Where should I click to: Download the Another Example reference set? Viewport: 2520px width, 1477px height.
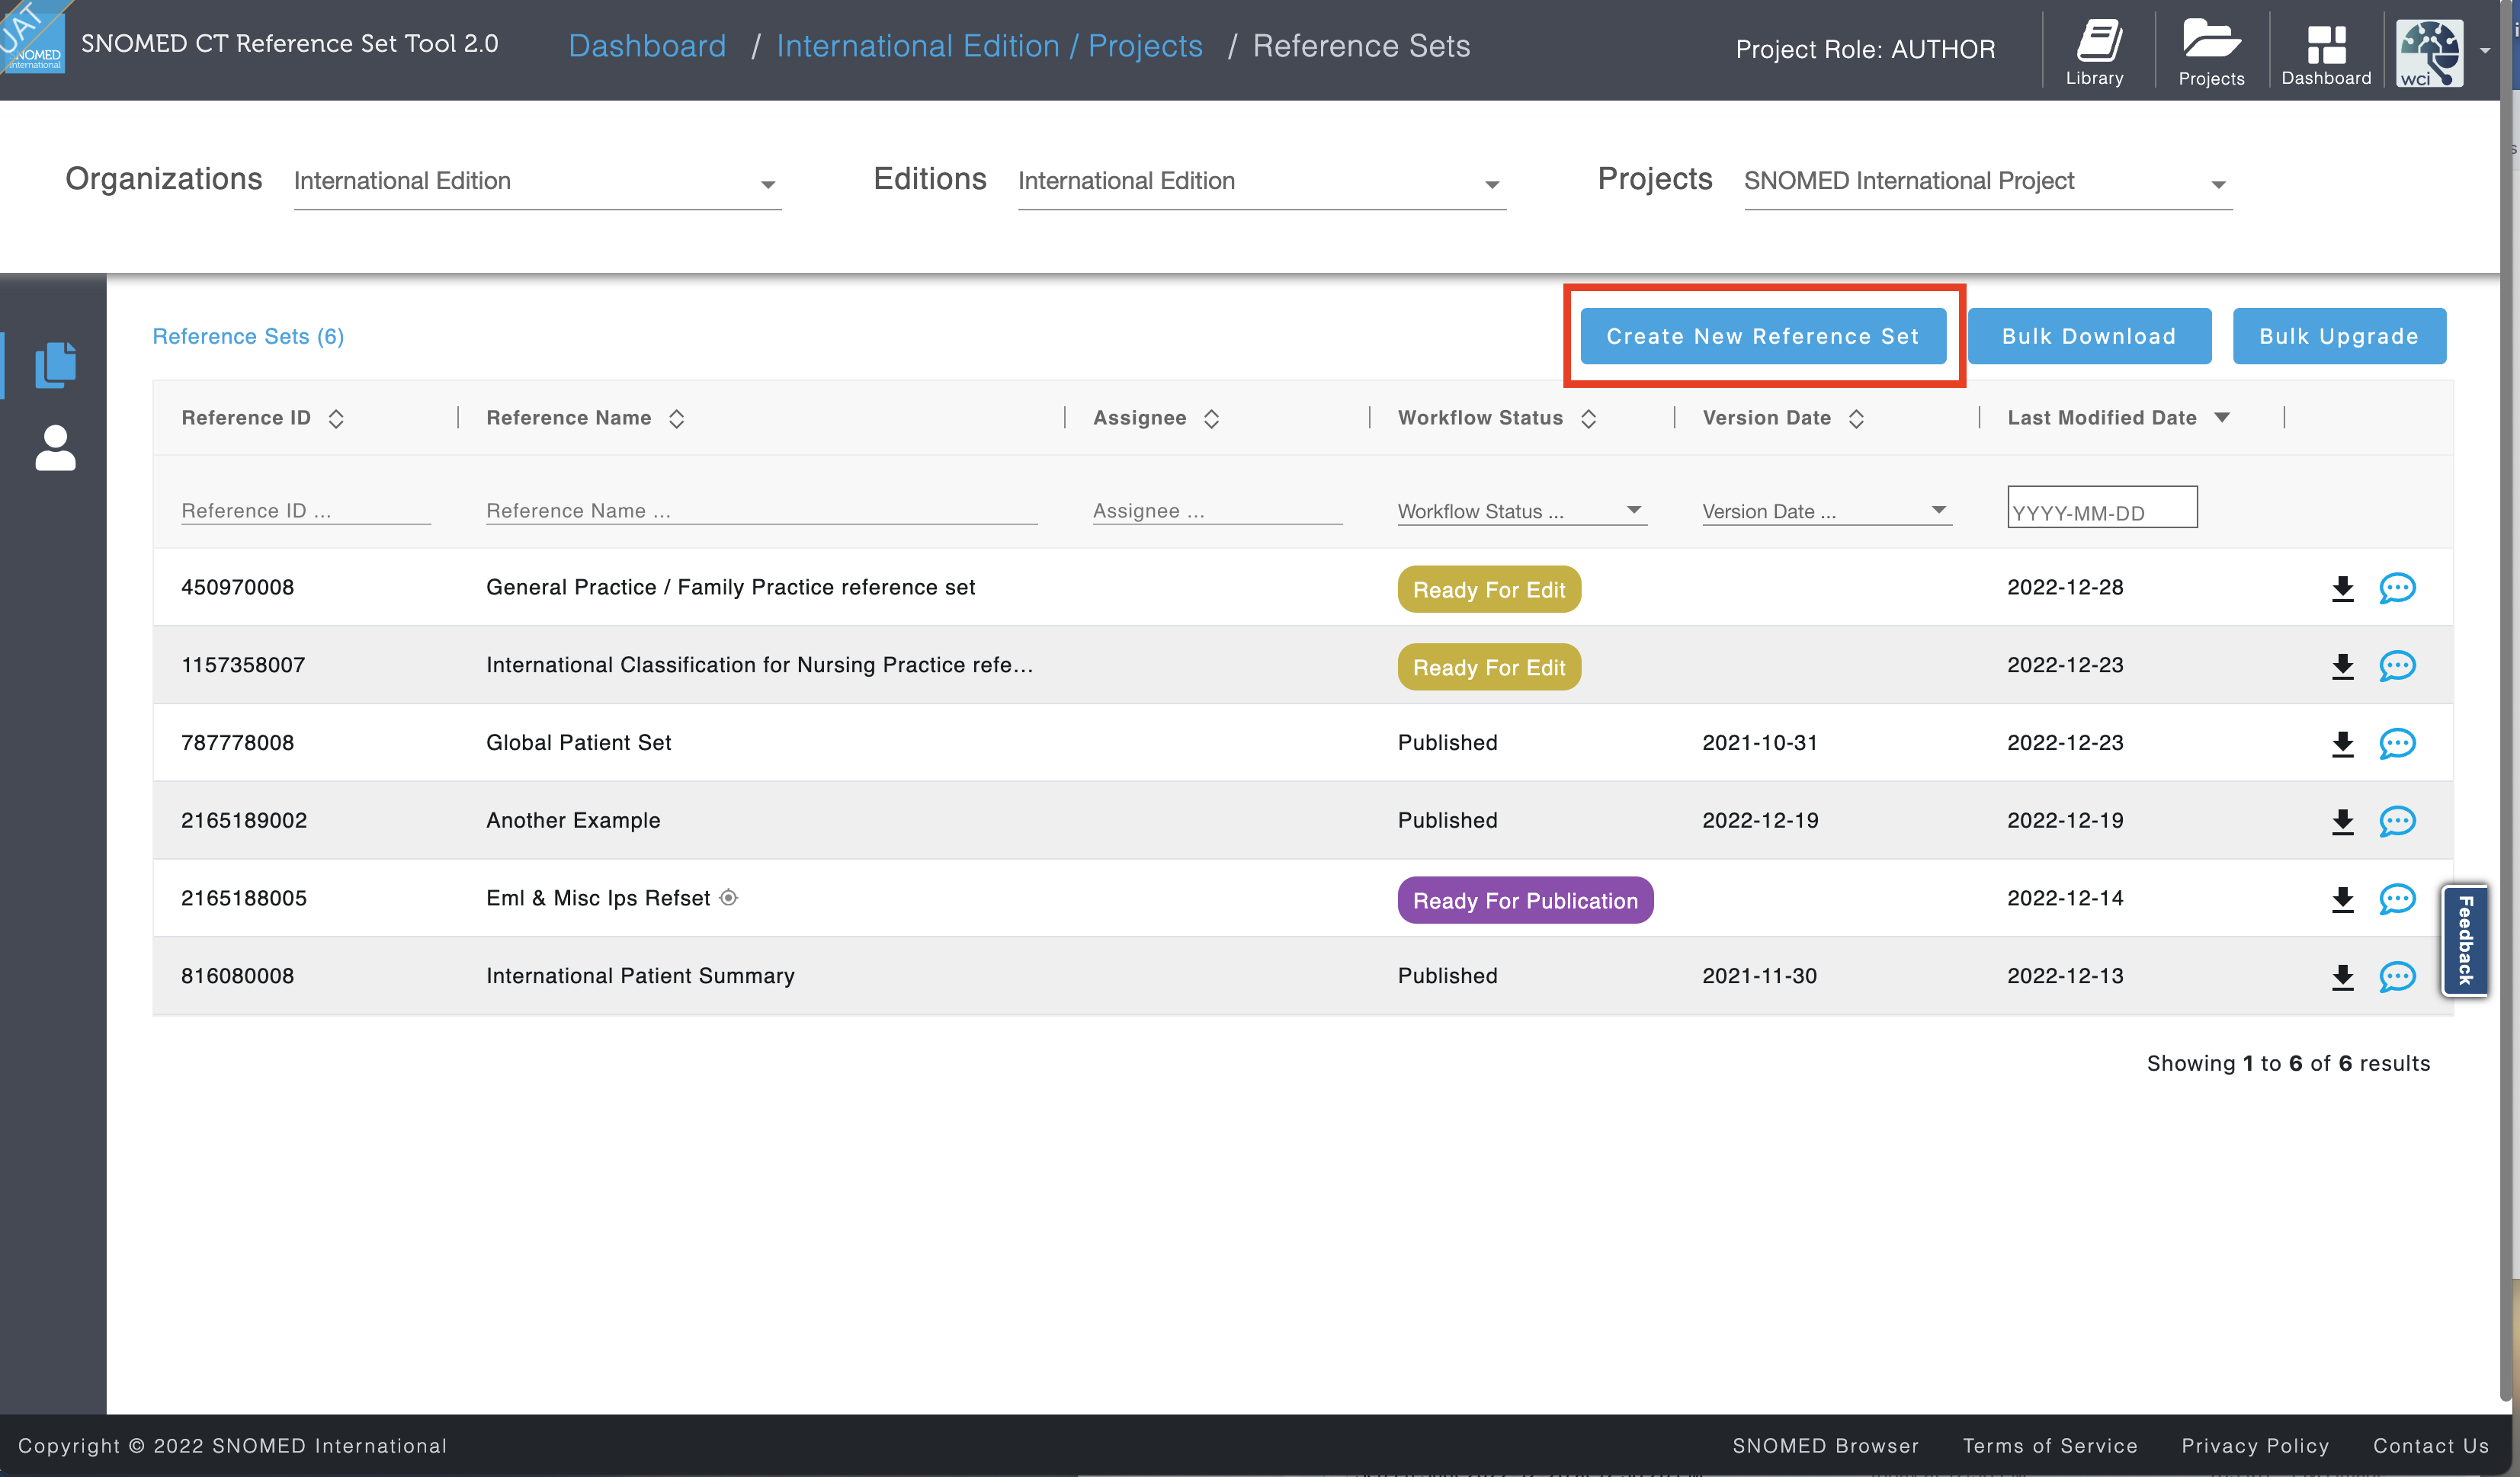point(2342,822)
